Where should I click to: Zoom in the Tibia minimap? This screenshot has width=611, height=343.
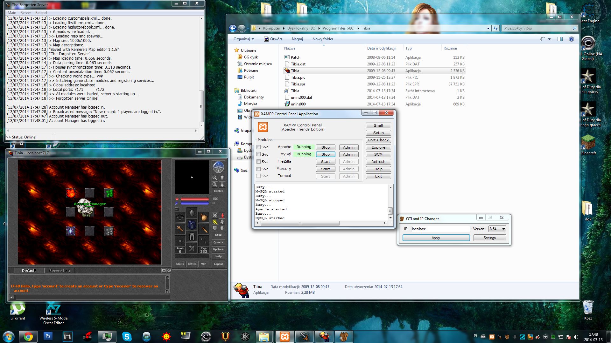click(x=215, y=185)
